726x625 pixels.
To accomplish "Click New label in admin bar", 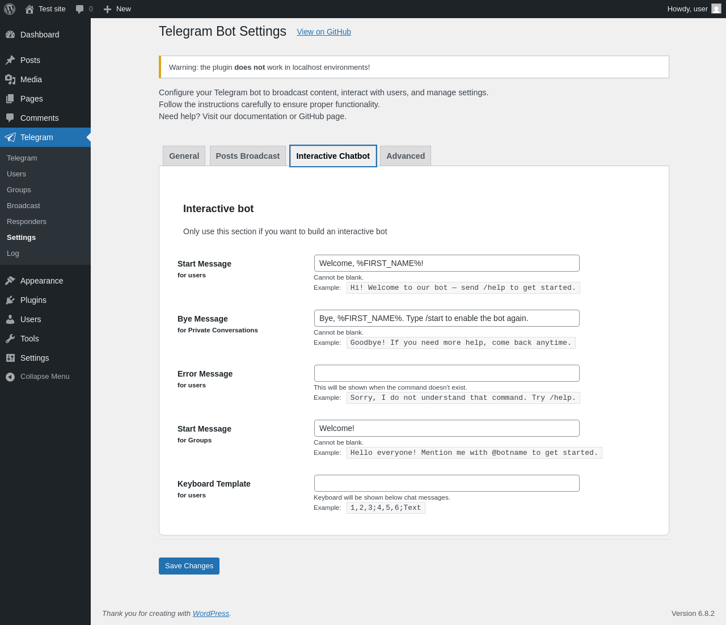I will point(124,9).
